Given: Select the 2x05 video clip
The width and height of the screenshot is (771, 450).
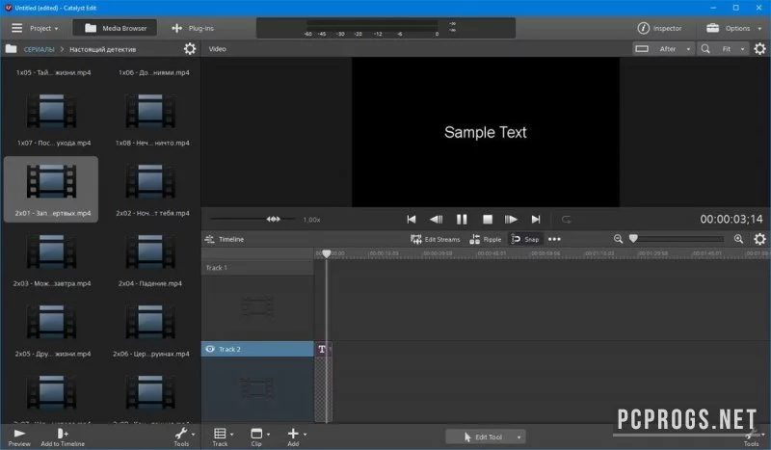Looking at the screenshot, I should tap(52, 322).
